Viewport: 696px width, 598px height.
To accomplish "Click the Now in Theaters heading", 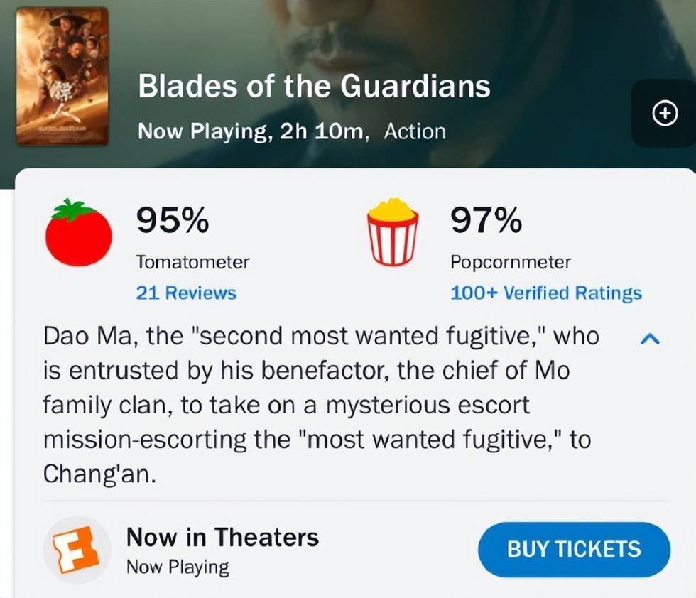I will [x=222, y=537].
